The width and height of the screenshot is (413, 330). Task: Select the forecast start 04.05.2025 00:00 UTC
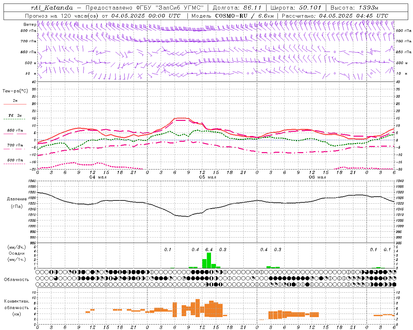tap(146, 16)
